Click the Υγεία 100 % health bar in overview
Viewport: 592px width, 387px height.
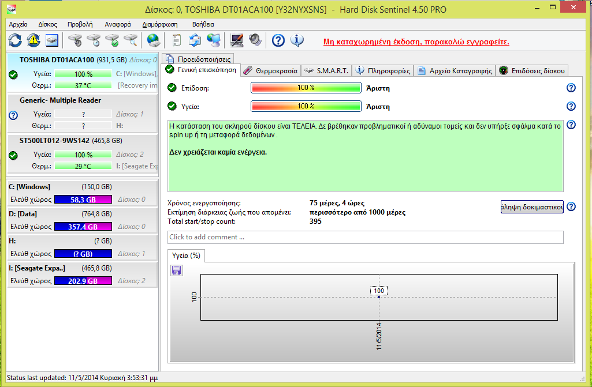[306, 106]
